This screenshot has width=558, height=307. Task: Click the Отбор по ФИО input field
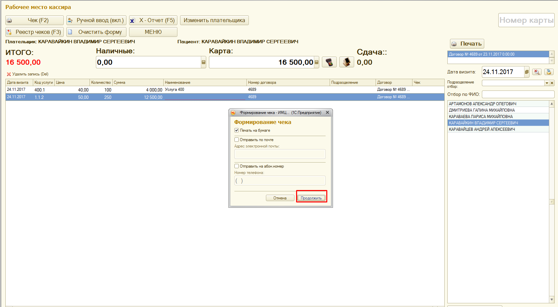click(518, 95)
